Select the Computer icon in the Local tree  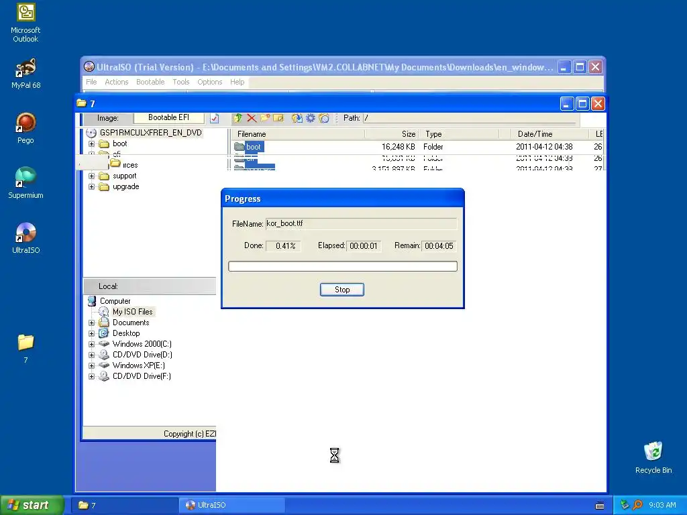91,301
